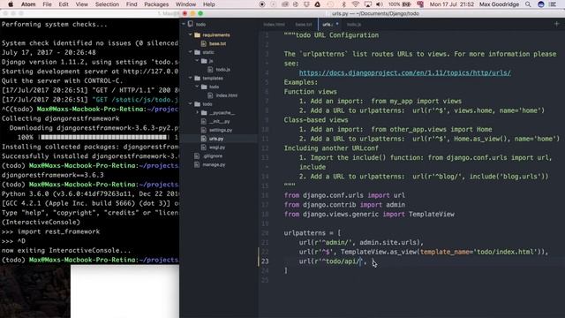
Task: Open the File menu
Action: [47, 4]
